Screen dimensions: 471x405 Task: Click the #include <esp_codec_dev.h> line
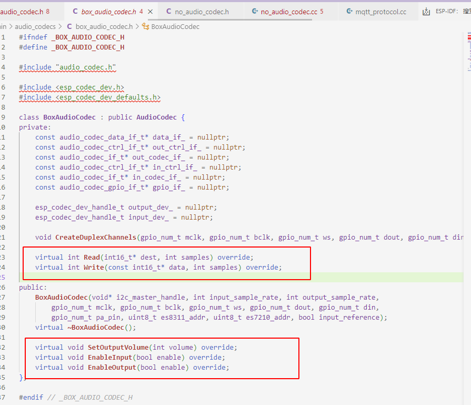[x=72, y=87]
